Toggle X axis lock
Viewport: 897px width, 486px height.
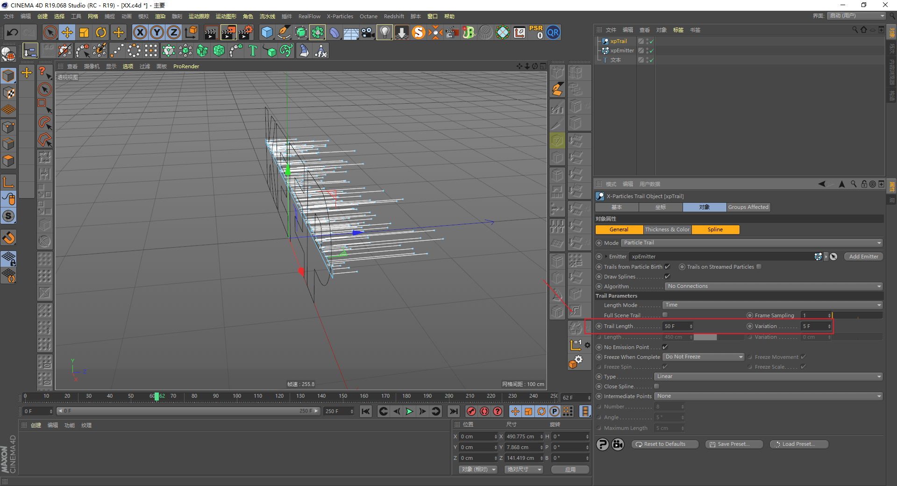[140, 32]
